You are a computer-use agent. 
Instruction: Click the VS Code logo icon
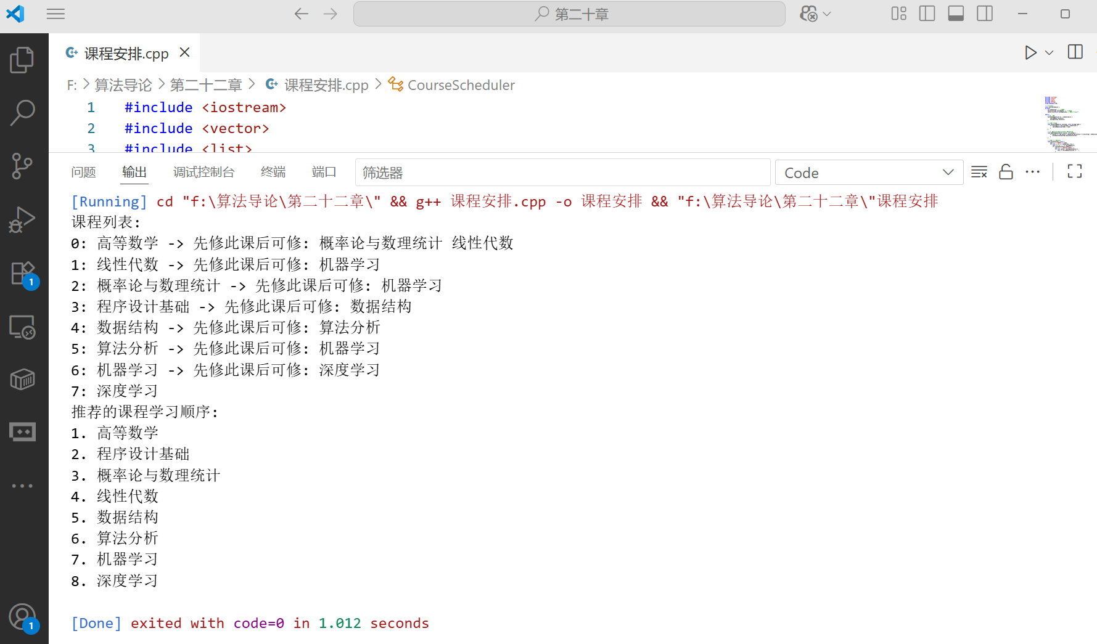coord(15,14)
